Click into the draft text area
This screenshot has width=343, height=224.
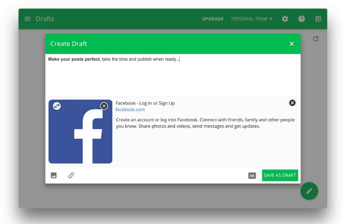(173, 75)
